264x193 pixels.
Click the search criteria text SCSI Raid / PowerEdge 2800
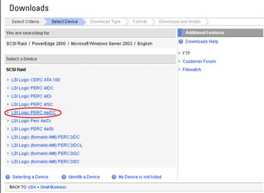tap(36, 43)
